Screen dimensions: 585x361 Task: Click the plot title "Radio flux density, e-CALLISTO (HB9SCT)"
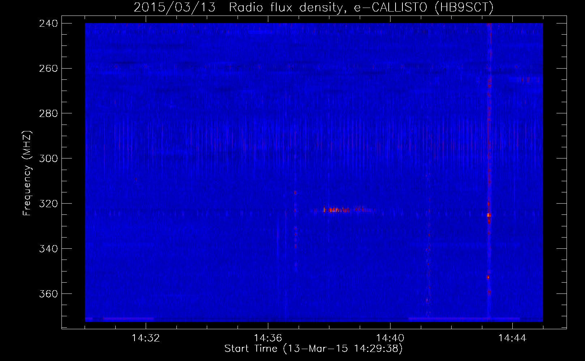click(361, 7)
